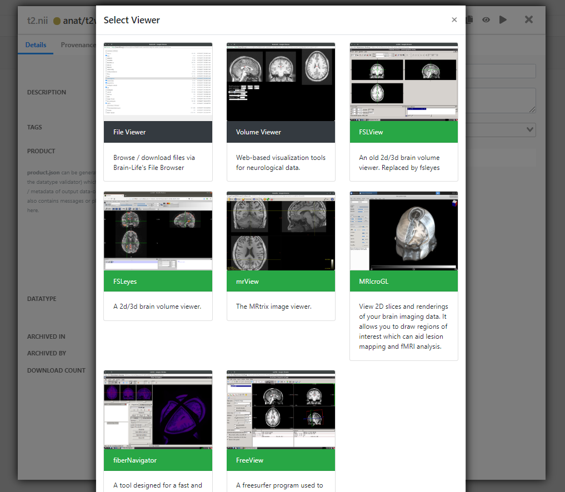565x492 pixels.
Task: Click 'An old 2d/3d brain volume' description
Action: coord(399,158)
